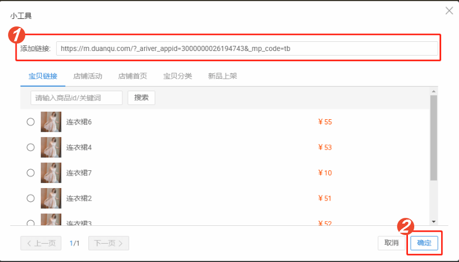Click the 连衣裙7 product thumbnail
This screenshot has height=262, width=459.
(x=51, y=173)
